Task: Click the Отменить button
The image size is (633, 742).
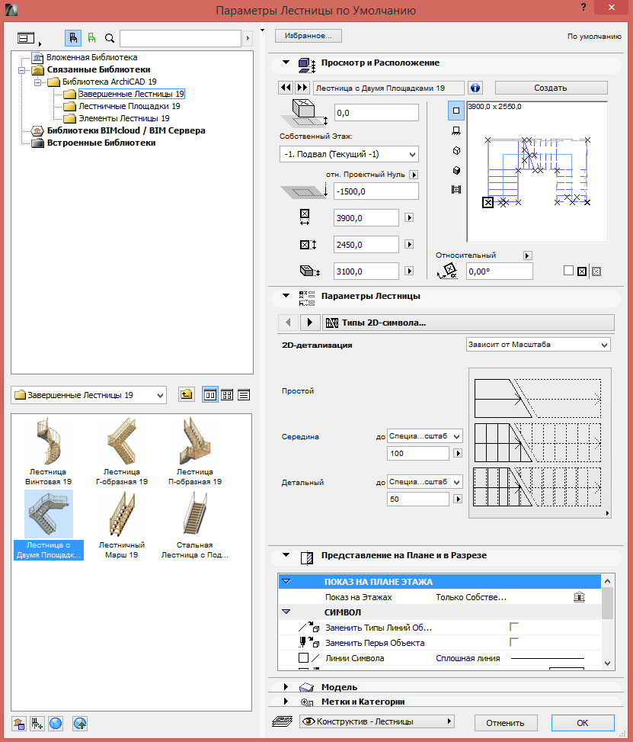Action: pos(505,723)
